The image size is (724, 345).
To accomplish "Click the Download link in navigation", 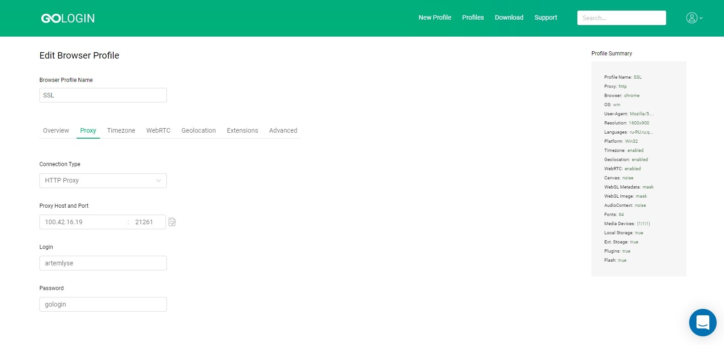I will 509,17.
